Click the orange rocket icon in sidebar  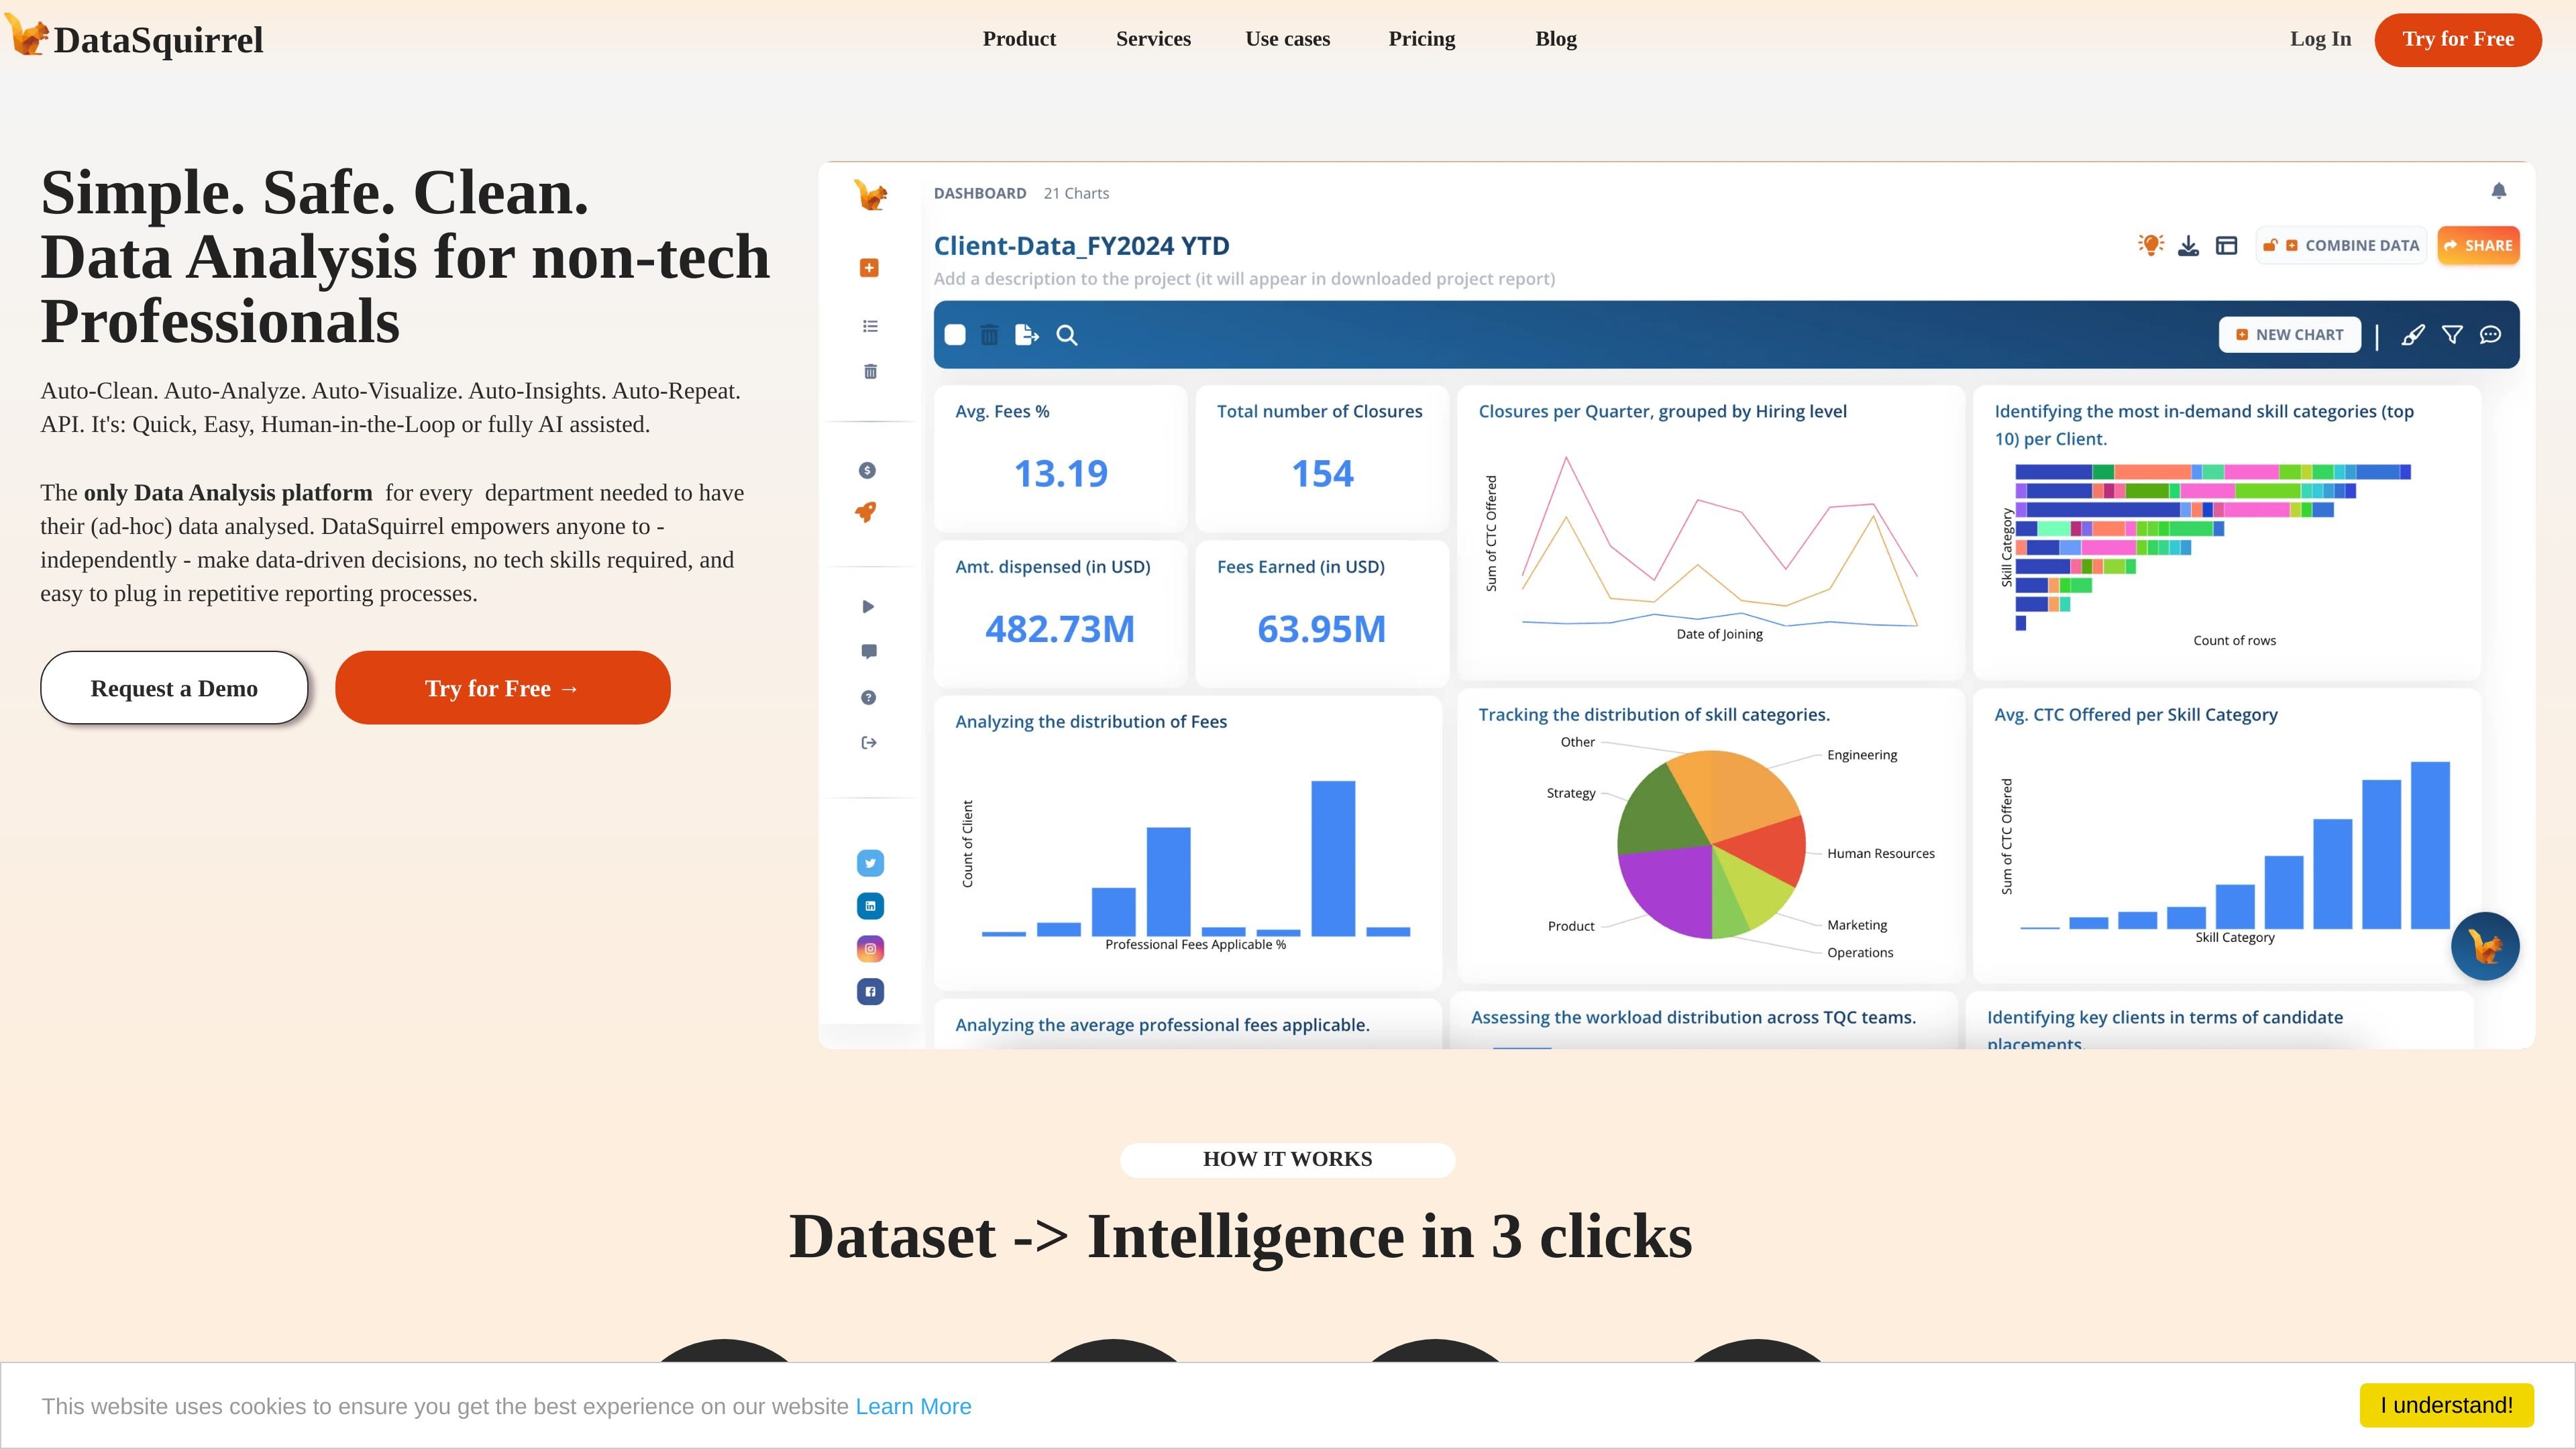click(x=866, y=512)
